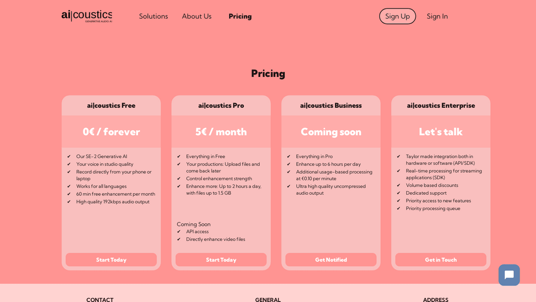
Task: Click Start Today in the Free plan
Action: point(111,260)
